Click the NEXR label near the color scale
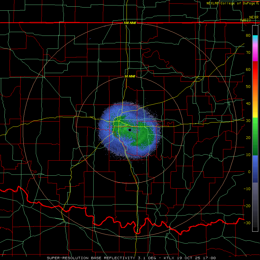Screen dimensions: 260x260 (254, 17)
